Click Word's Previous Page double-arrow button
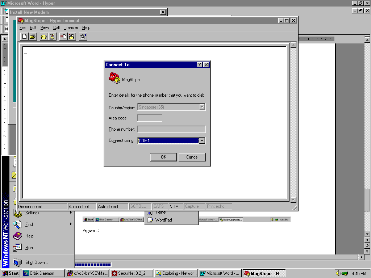371x278 pixels. click(367, 240)
